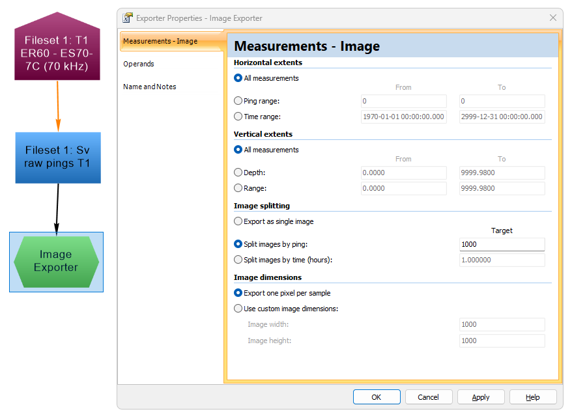Select Split images by time (hours)
This screenshot has height=418, width=572.
click(x=238, y=260)
